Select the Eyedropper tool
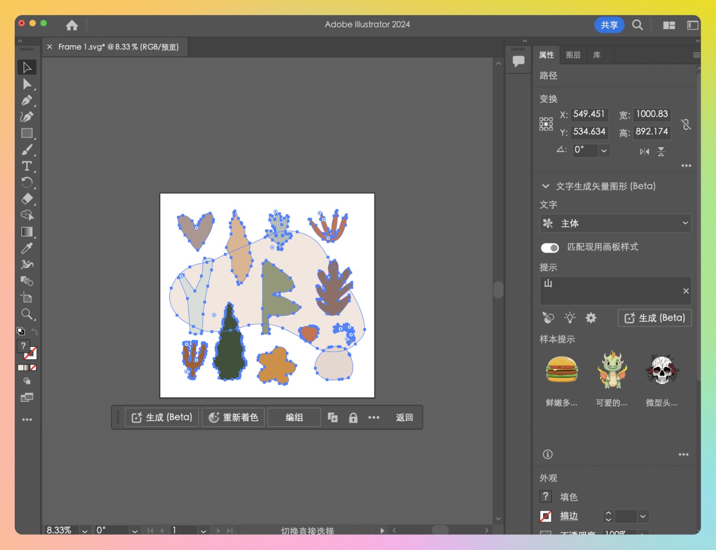Screen dimensions: 716x550 click(27, 248)
